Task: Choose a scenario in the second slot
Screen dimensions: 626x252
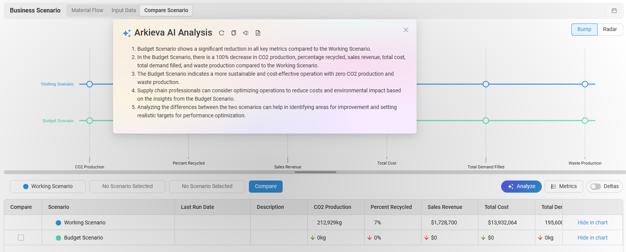Action: coord(127,187)
